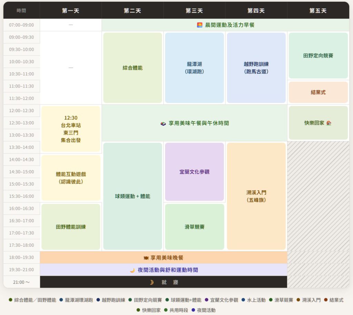
Task: Click the 宜蘭文化參觀 purple legend dot
Action: (206, 300)
